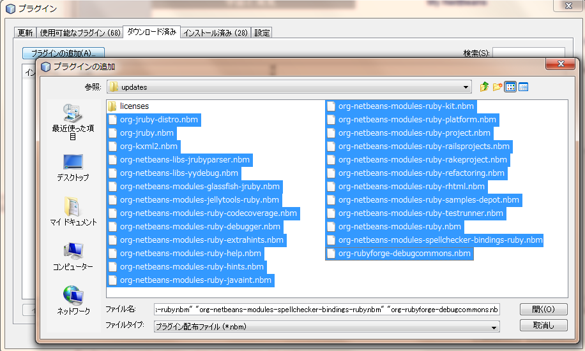Select org-netbeans-modules-ruby-javaint.nbm

click(191, 280)
